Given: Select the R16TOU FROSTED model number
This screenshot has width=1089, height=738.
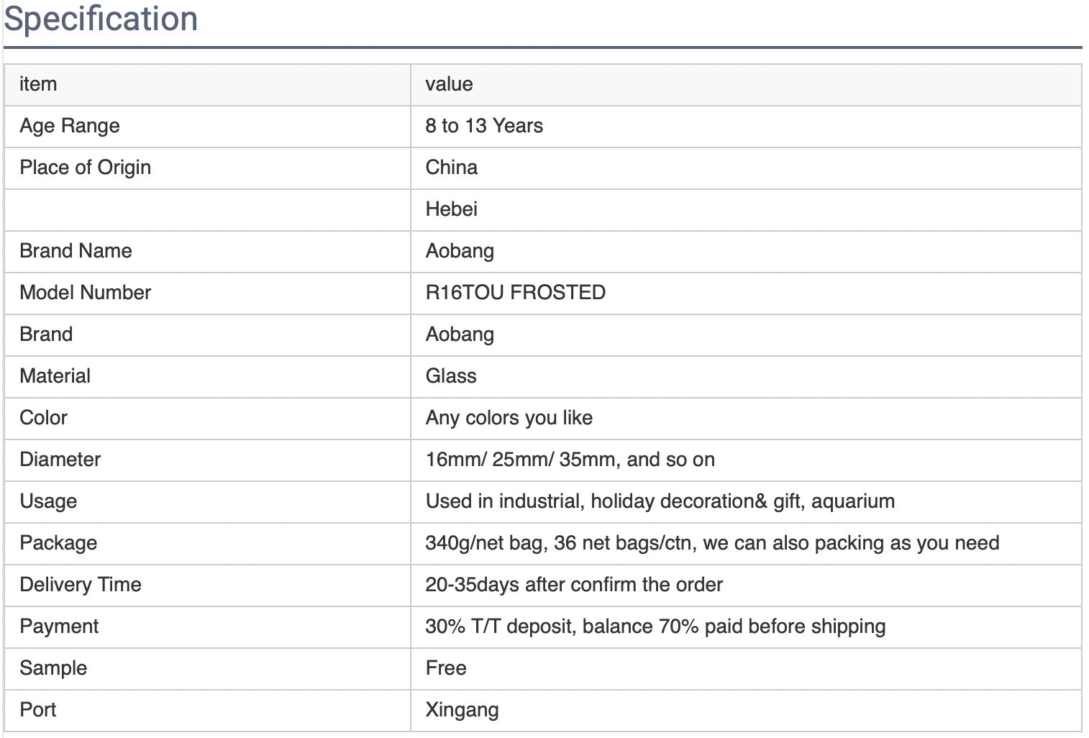Looking at the screenshot, I should (515, 293).
